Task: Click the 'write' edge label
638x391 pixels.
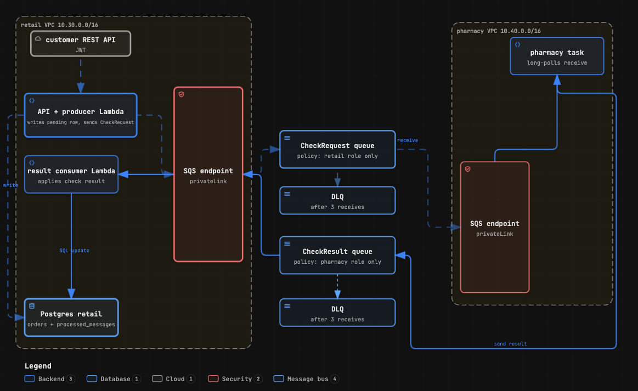Action: (x=10, y=185)
